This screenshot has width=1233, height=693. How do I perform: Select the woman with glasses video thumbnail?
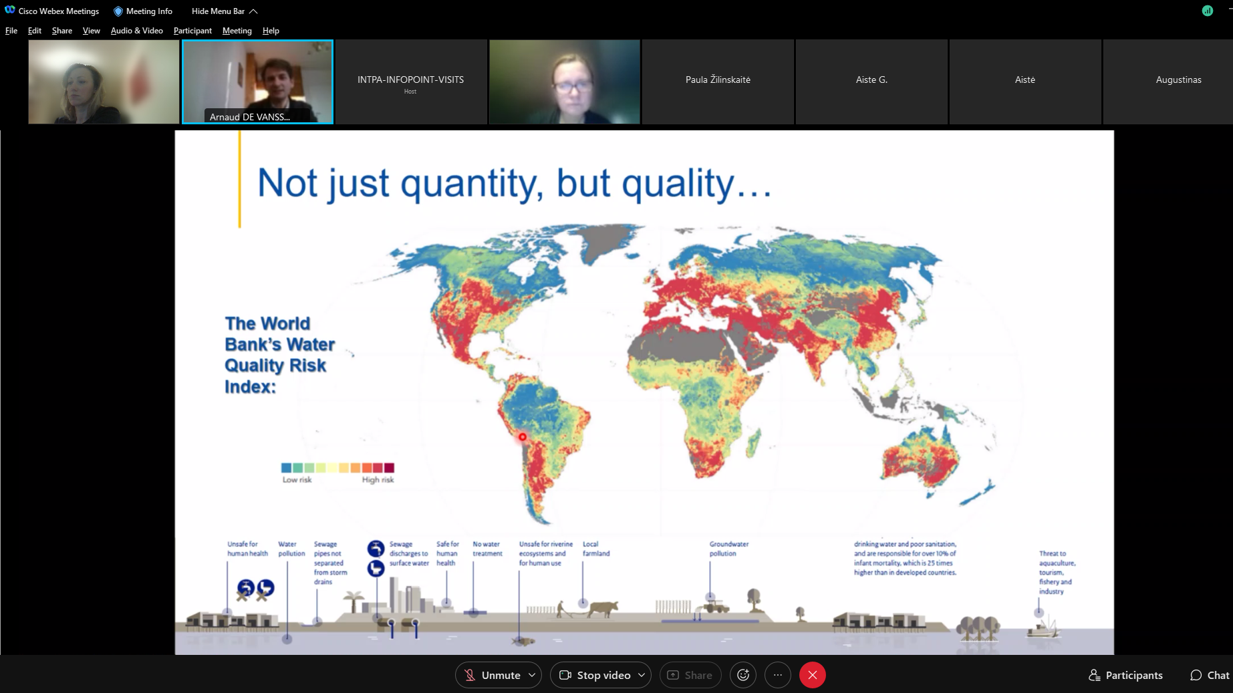[565, 82]
